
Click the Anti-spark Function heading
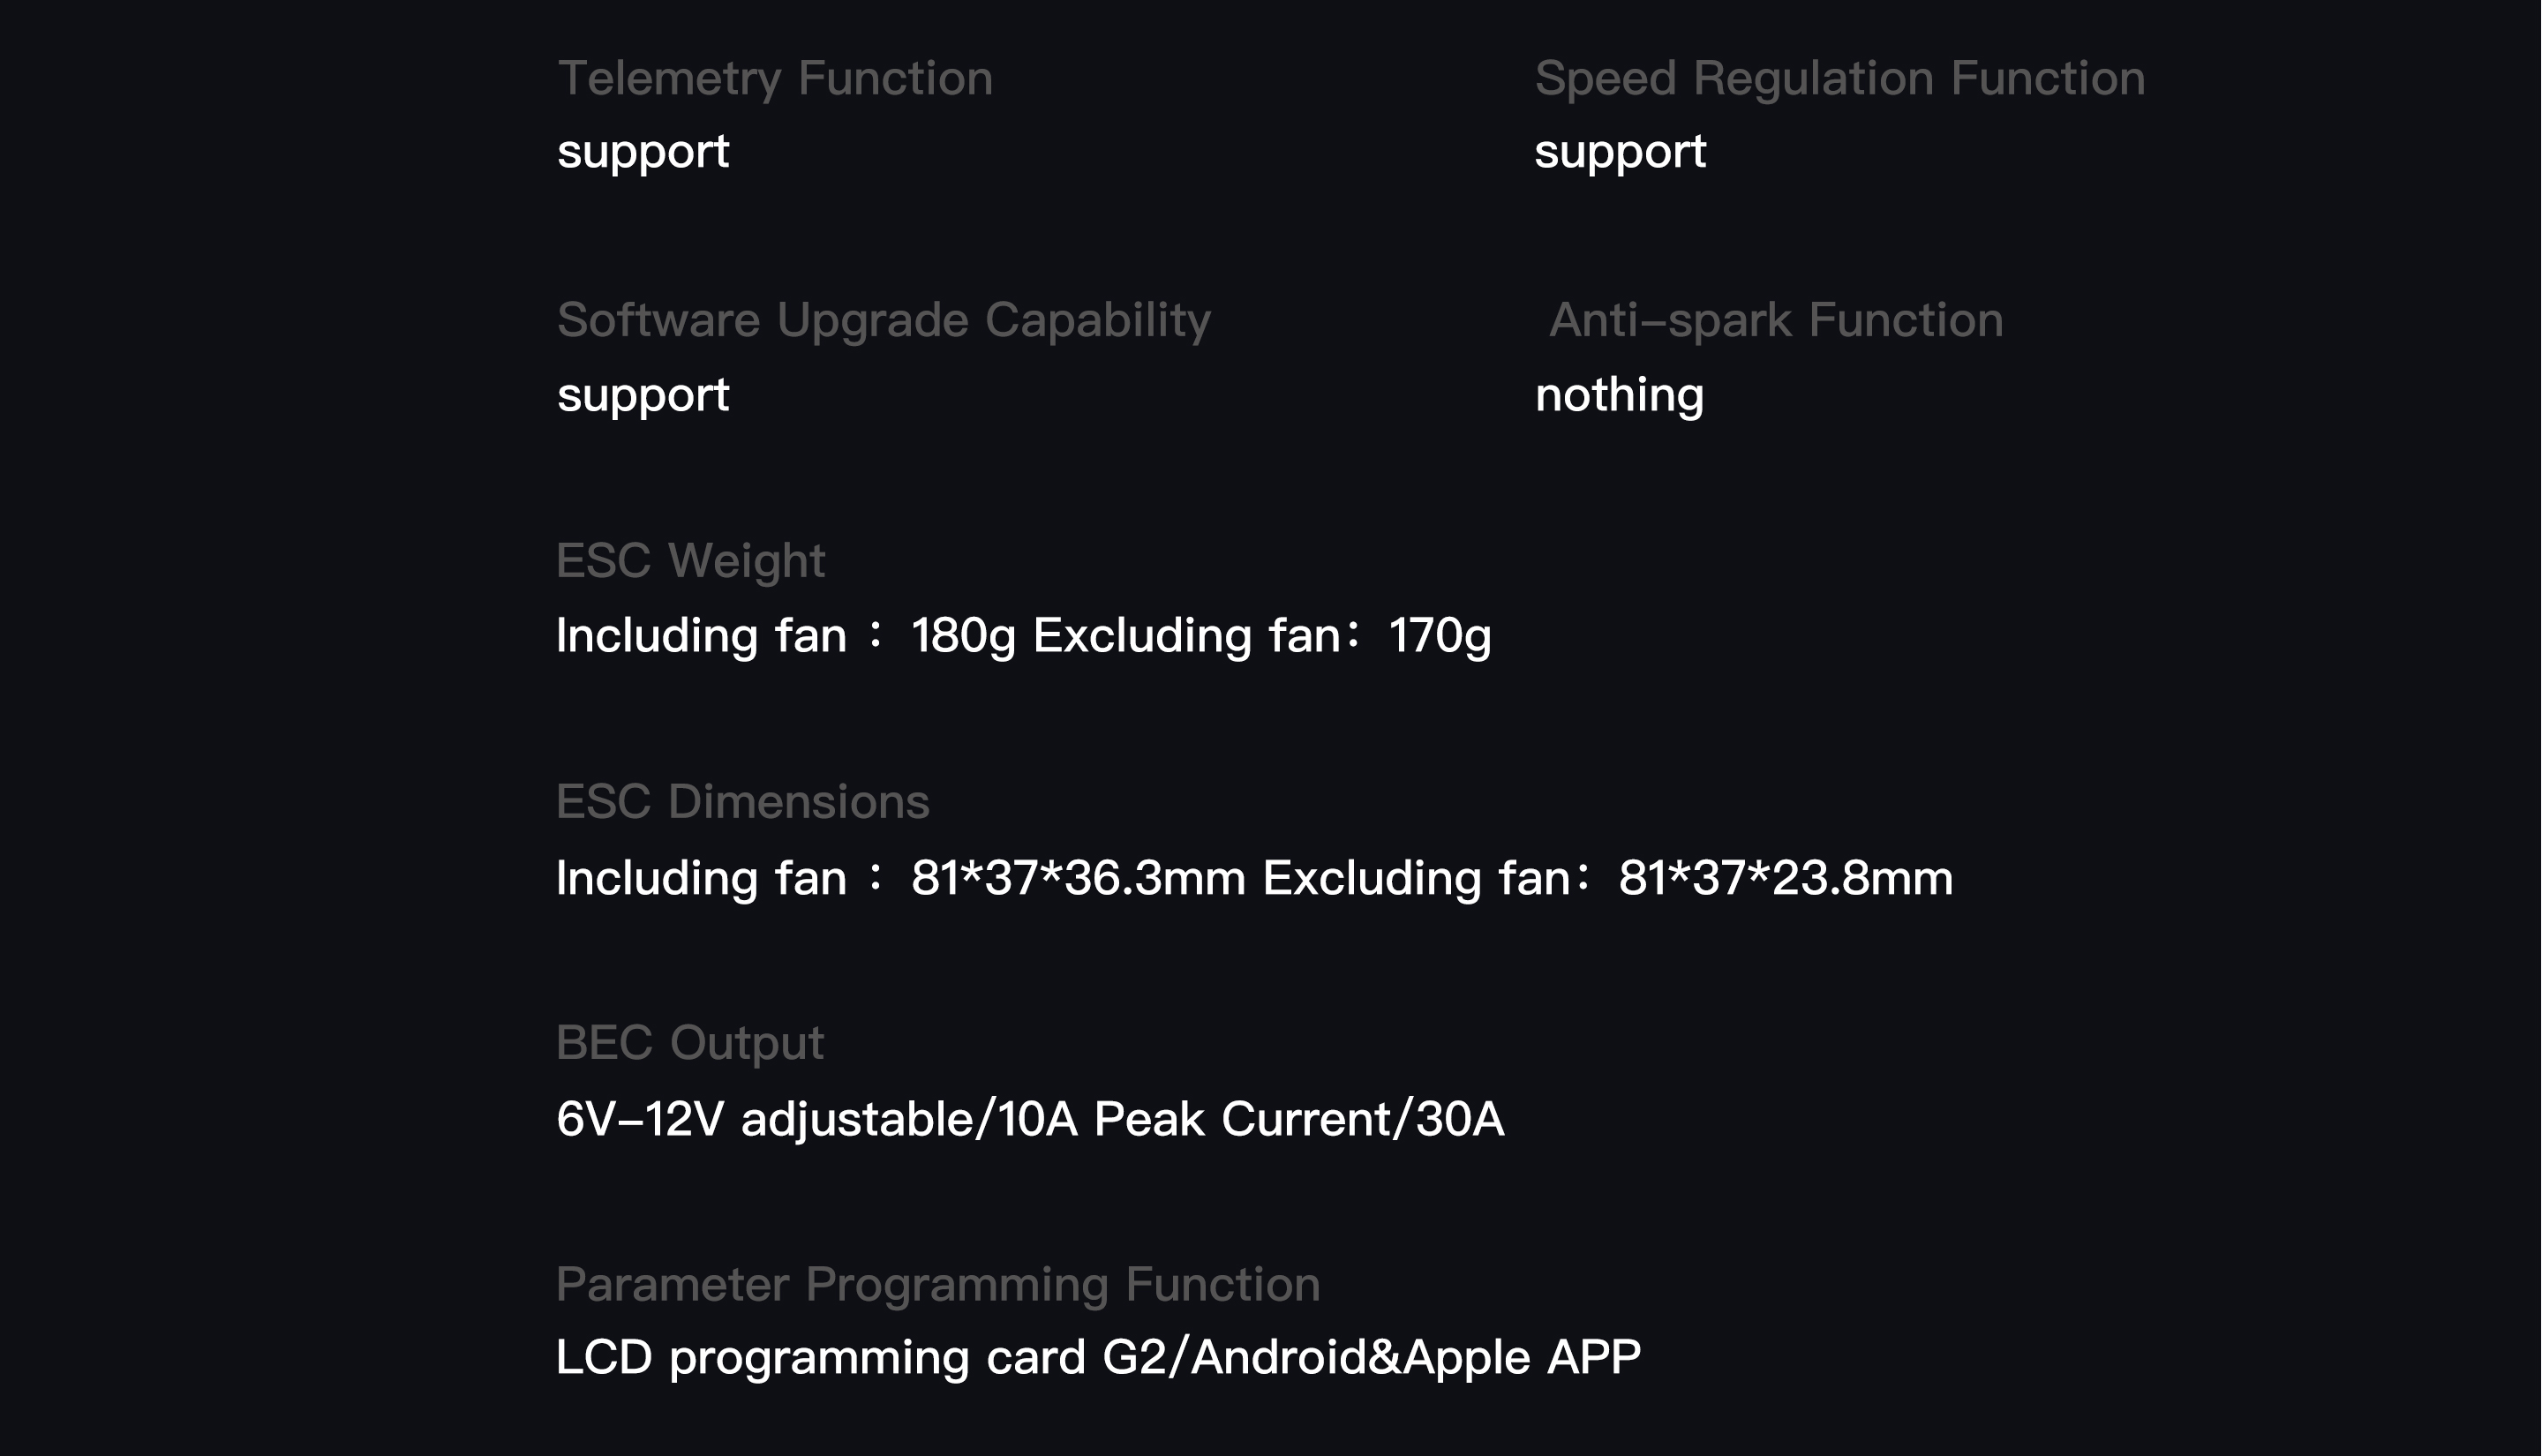pos(1775,321)
